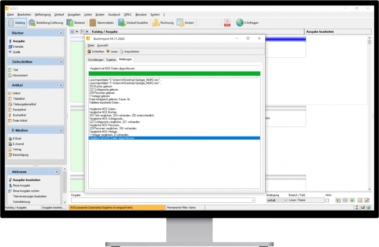The height and width of the screenshot is (247, 379).
Task: Open the Katalog toolbar module
Action: coord(17,23)
